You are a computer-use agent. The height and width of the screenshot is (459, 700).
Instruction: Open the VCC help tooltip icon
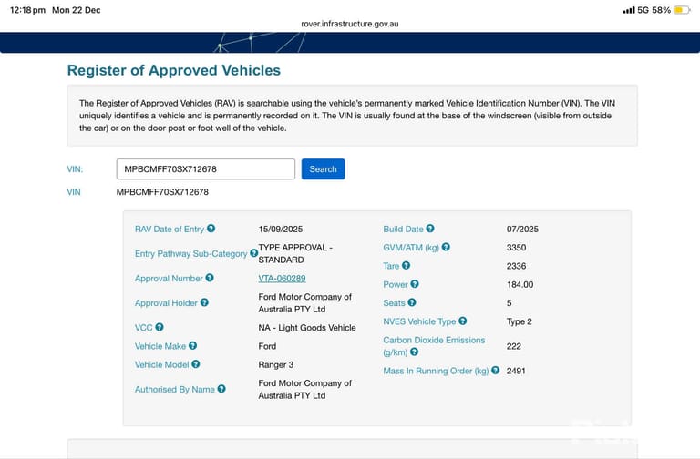tap(160, 327)
